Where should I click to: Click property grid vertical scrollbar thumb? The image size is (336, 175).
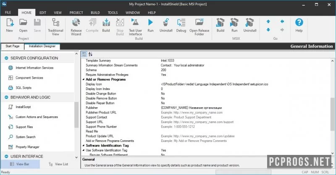333,114
